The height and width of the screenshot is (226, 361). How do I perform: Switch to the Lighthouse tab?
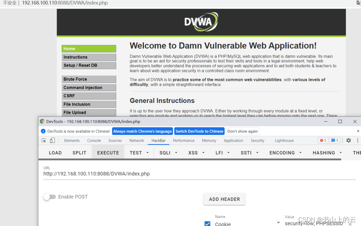(x=284, y=140)
